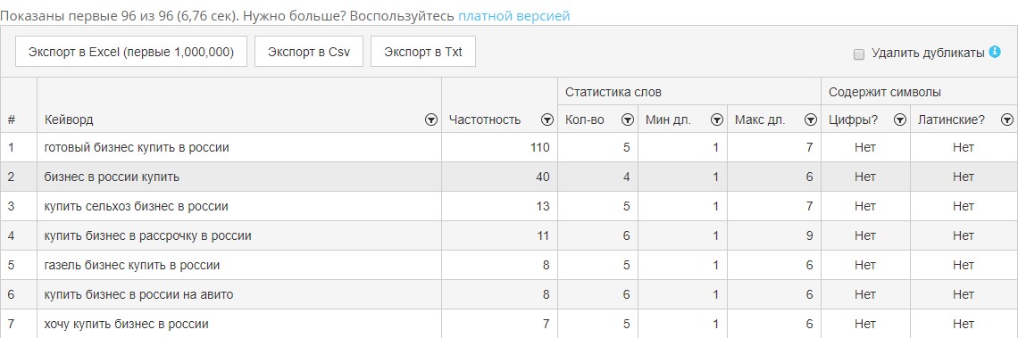Export results via Экспорт в Csv
Image resolution: width=1018 pixels, height=338 pixels.
309,52
